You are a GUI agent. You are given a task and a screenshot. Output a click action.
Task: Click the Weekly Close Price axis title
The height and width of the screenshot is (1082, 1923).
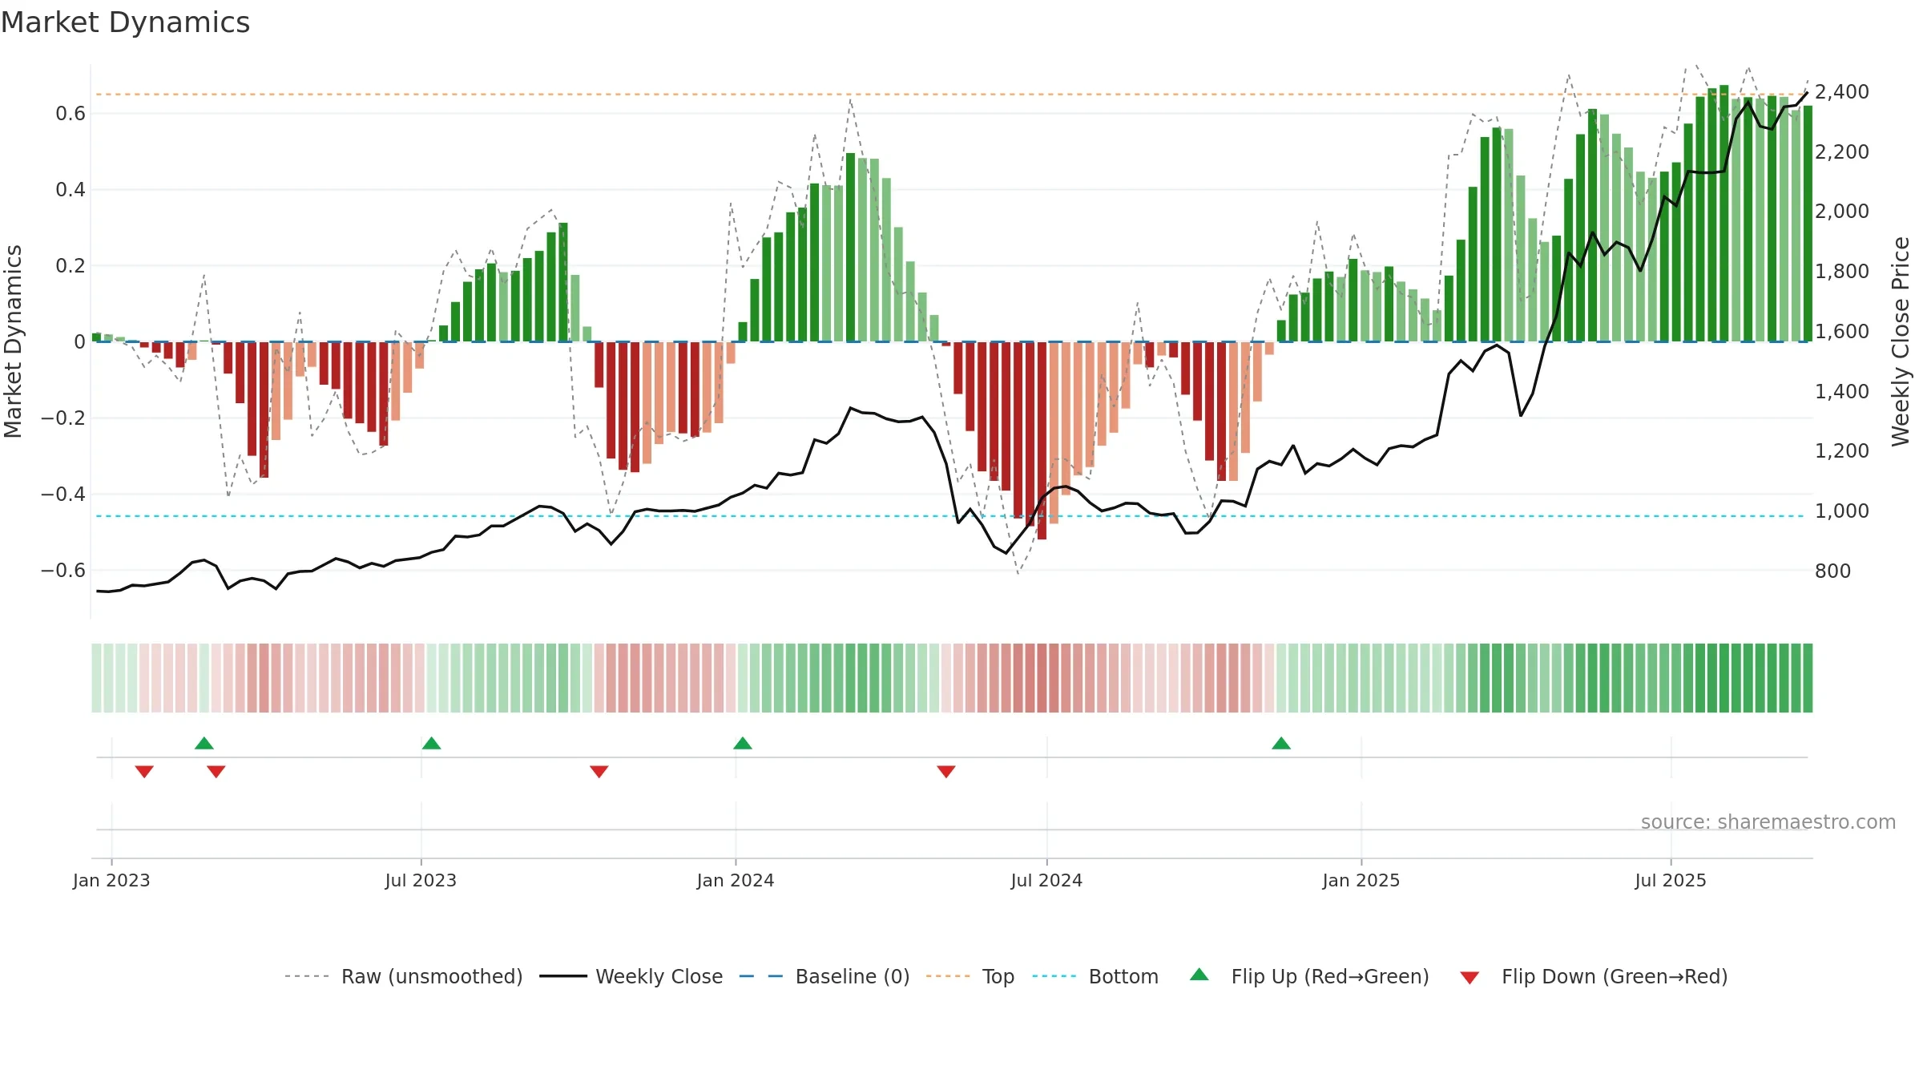pos(1901,341)
